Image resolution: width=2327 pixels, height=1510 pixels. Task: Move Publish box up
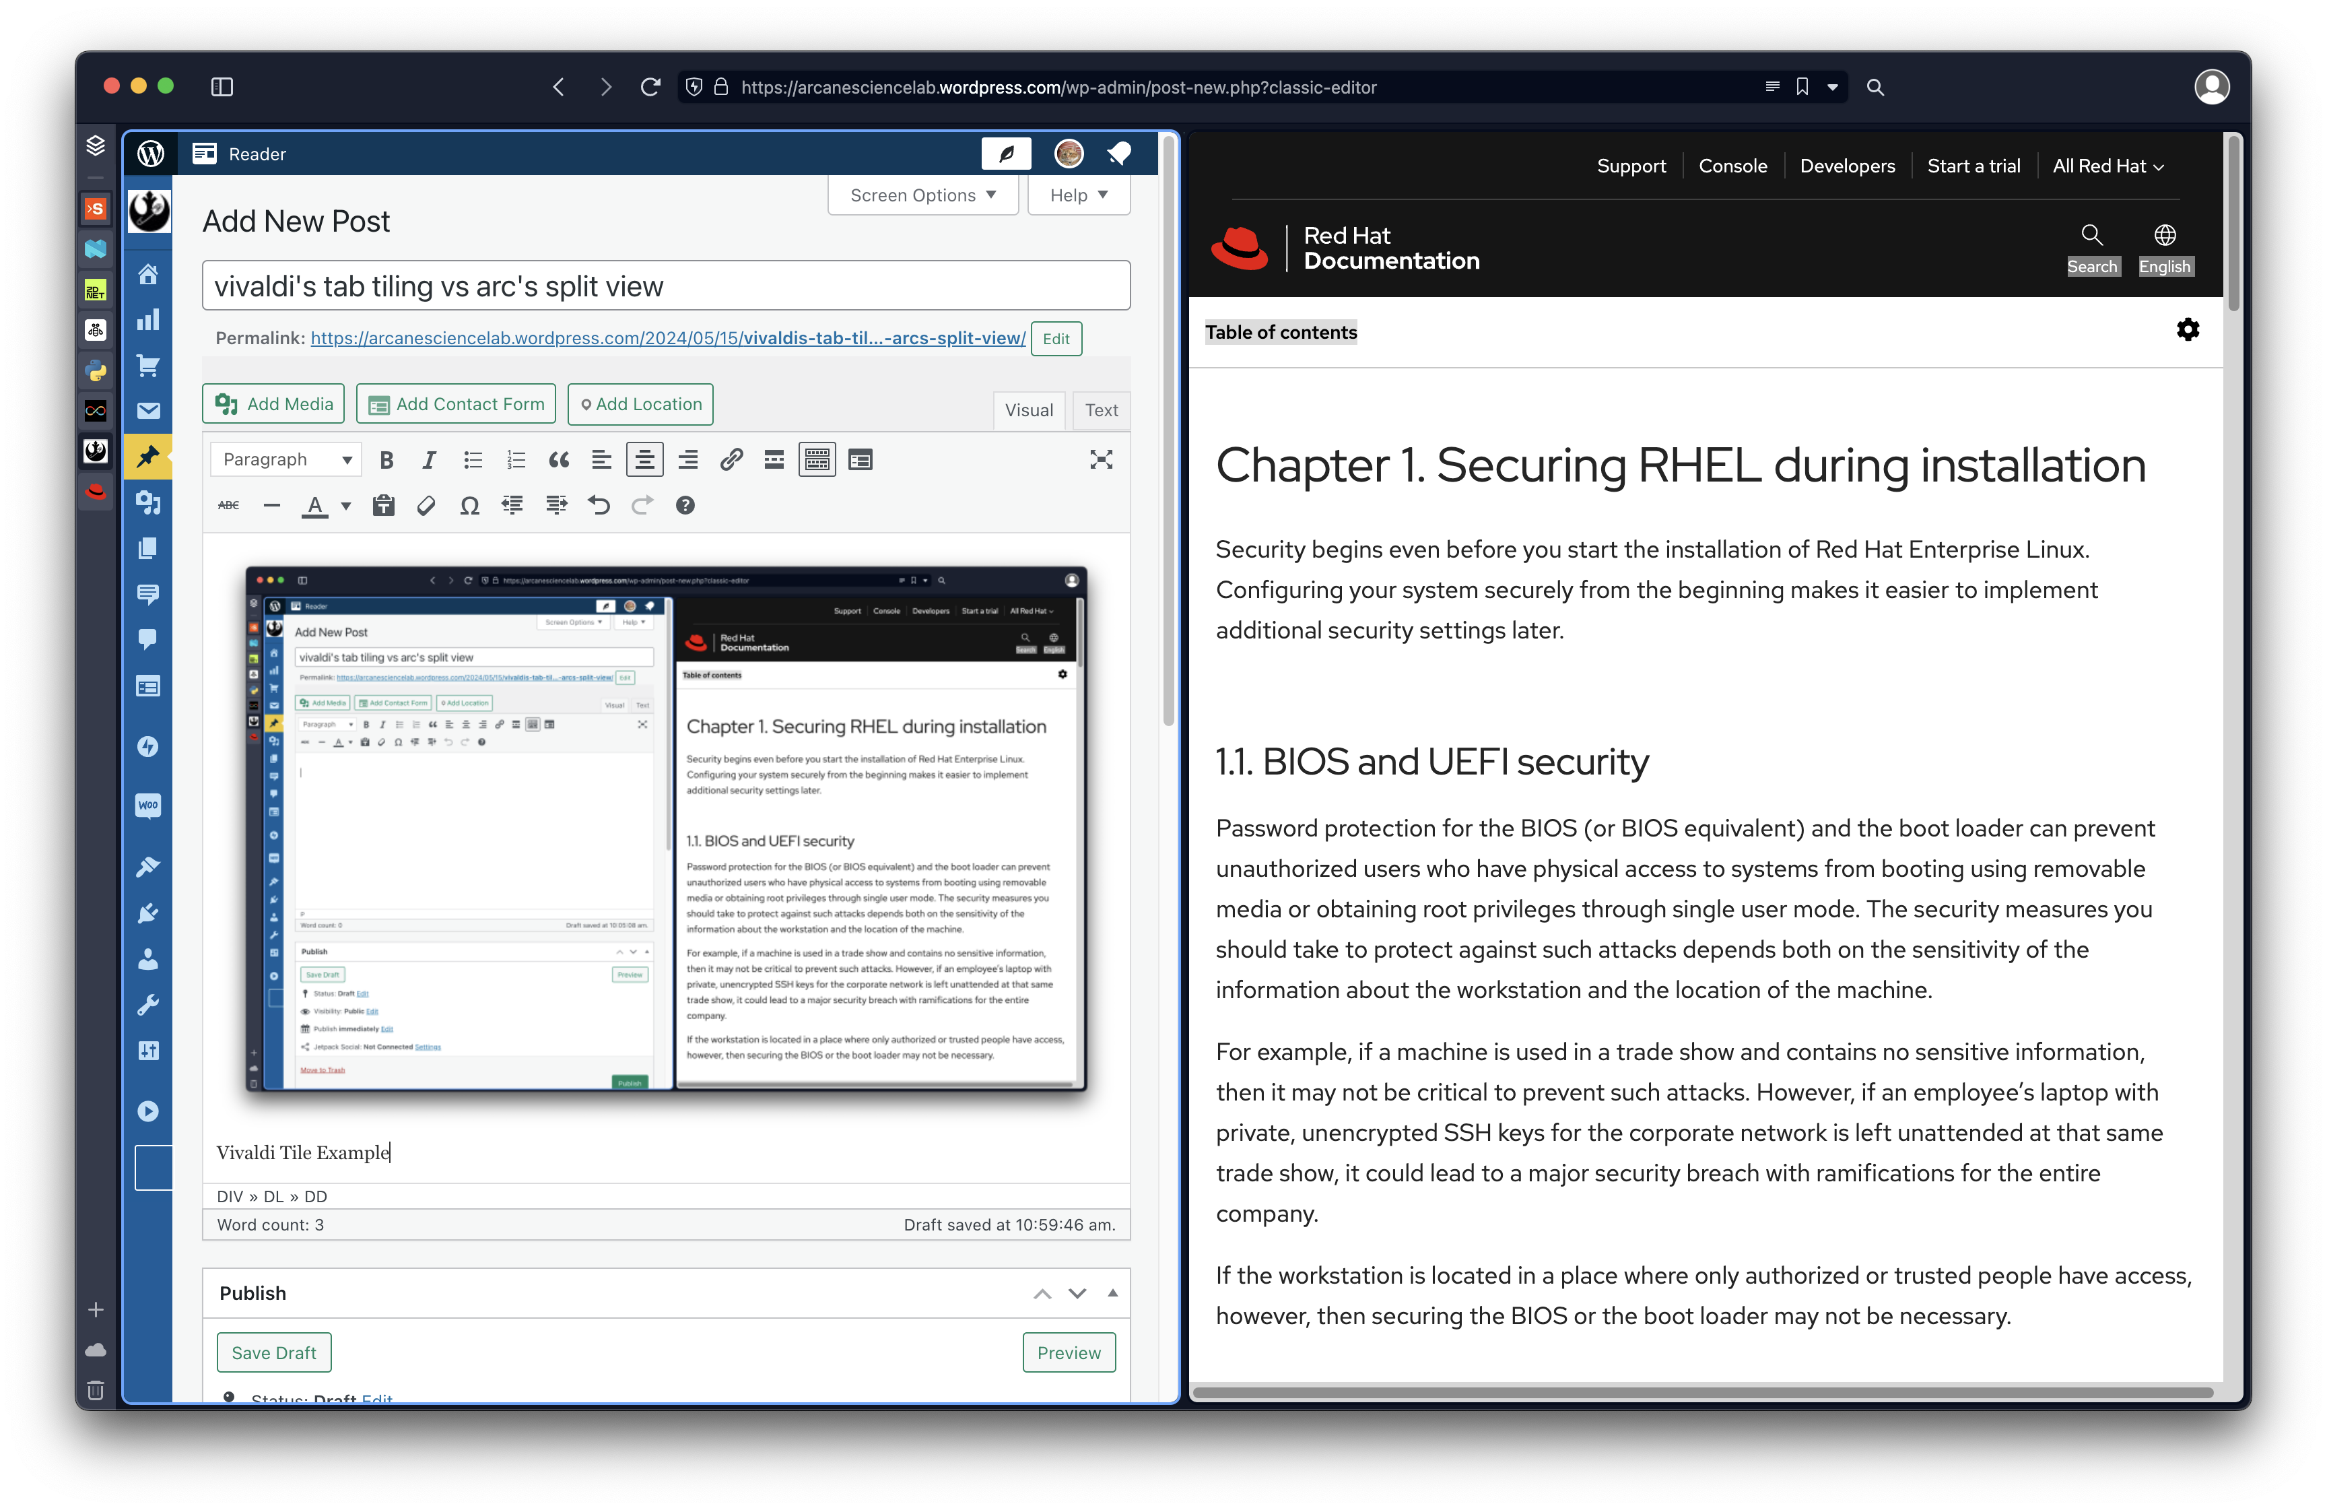click(x=1042, y=1293)
